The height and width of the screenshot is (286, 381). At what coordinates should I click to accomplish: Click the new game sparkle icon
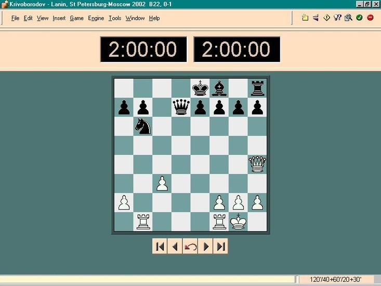(305, 18)
